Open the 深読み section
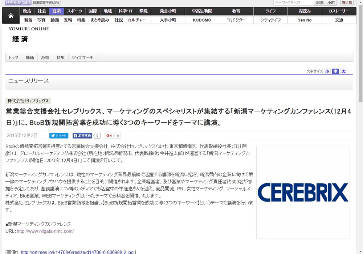The image size is (363, 254). click(x=305, y=11)
